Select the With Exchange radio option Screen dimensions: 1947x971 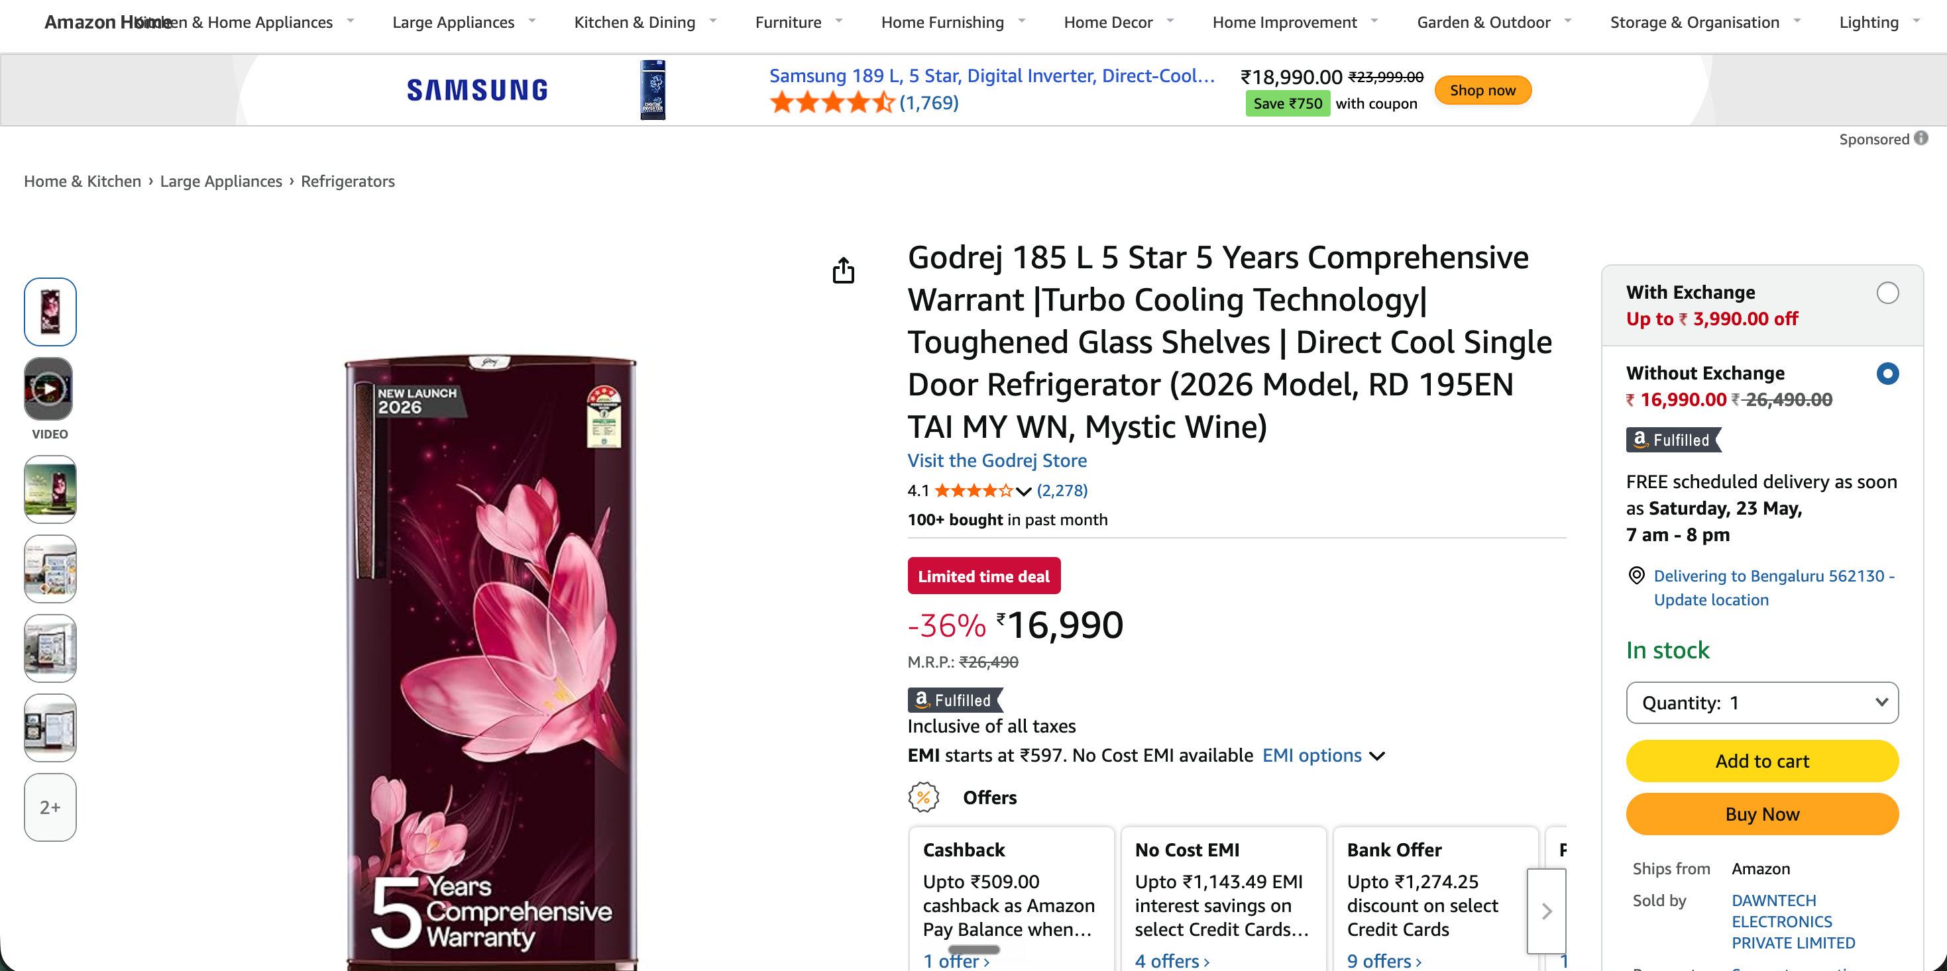pyautogui.click(x=1887, y=293)
